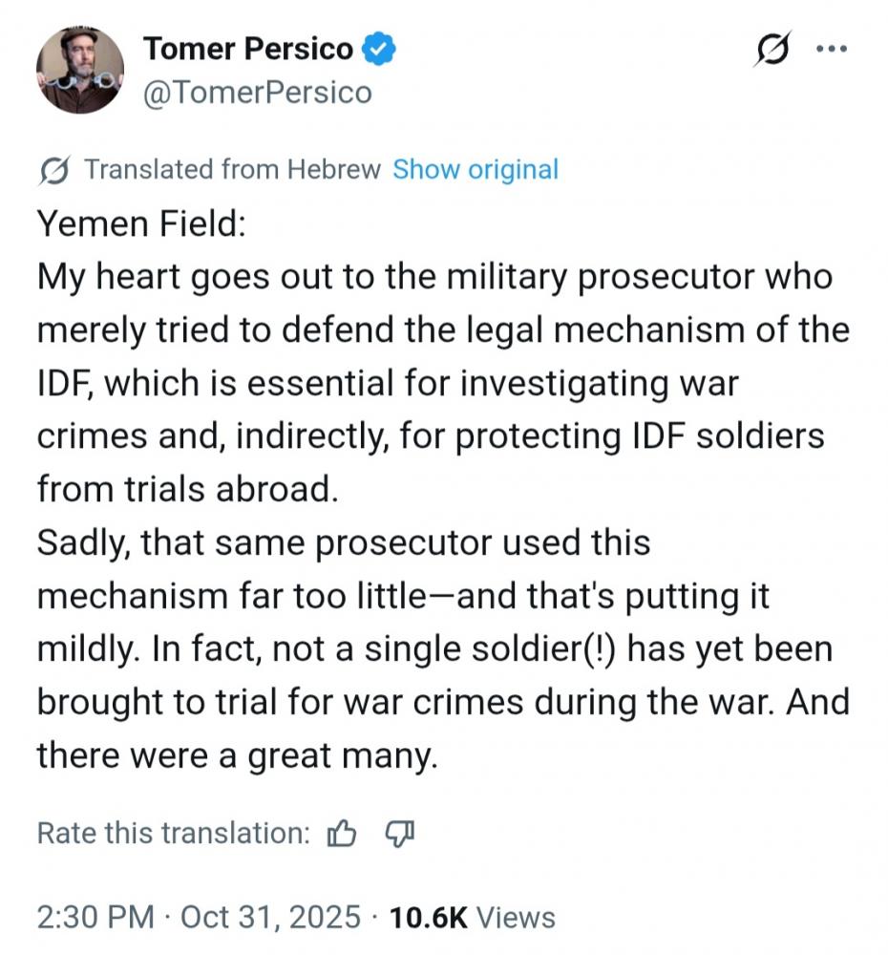This screenshot has width=888, height=955.
Task: Click the @TomerPersico handle
Action: [257, 93]
